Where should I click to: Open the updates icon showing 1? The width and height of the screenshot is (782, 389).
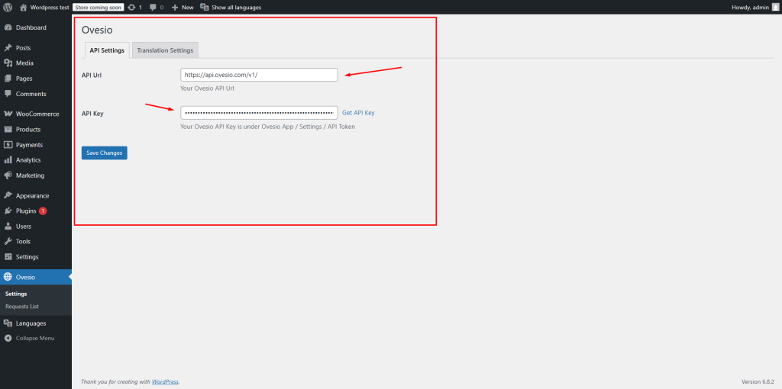tap(131, 8)
